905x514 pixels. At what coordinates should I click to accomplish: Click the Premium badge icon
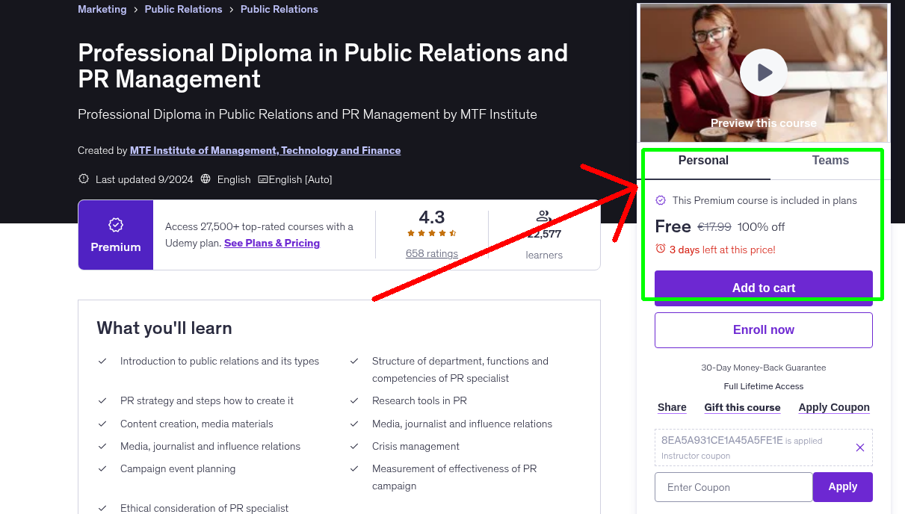click(x=116, y=223)
